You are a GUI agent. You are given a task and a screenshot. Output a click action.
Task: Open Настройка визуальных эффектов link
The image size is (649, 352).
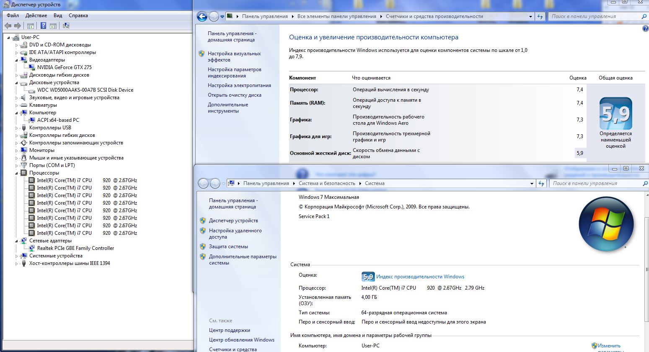coord(234,57)
